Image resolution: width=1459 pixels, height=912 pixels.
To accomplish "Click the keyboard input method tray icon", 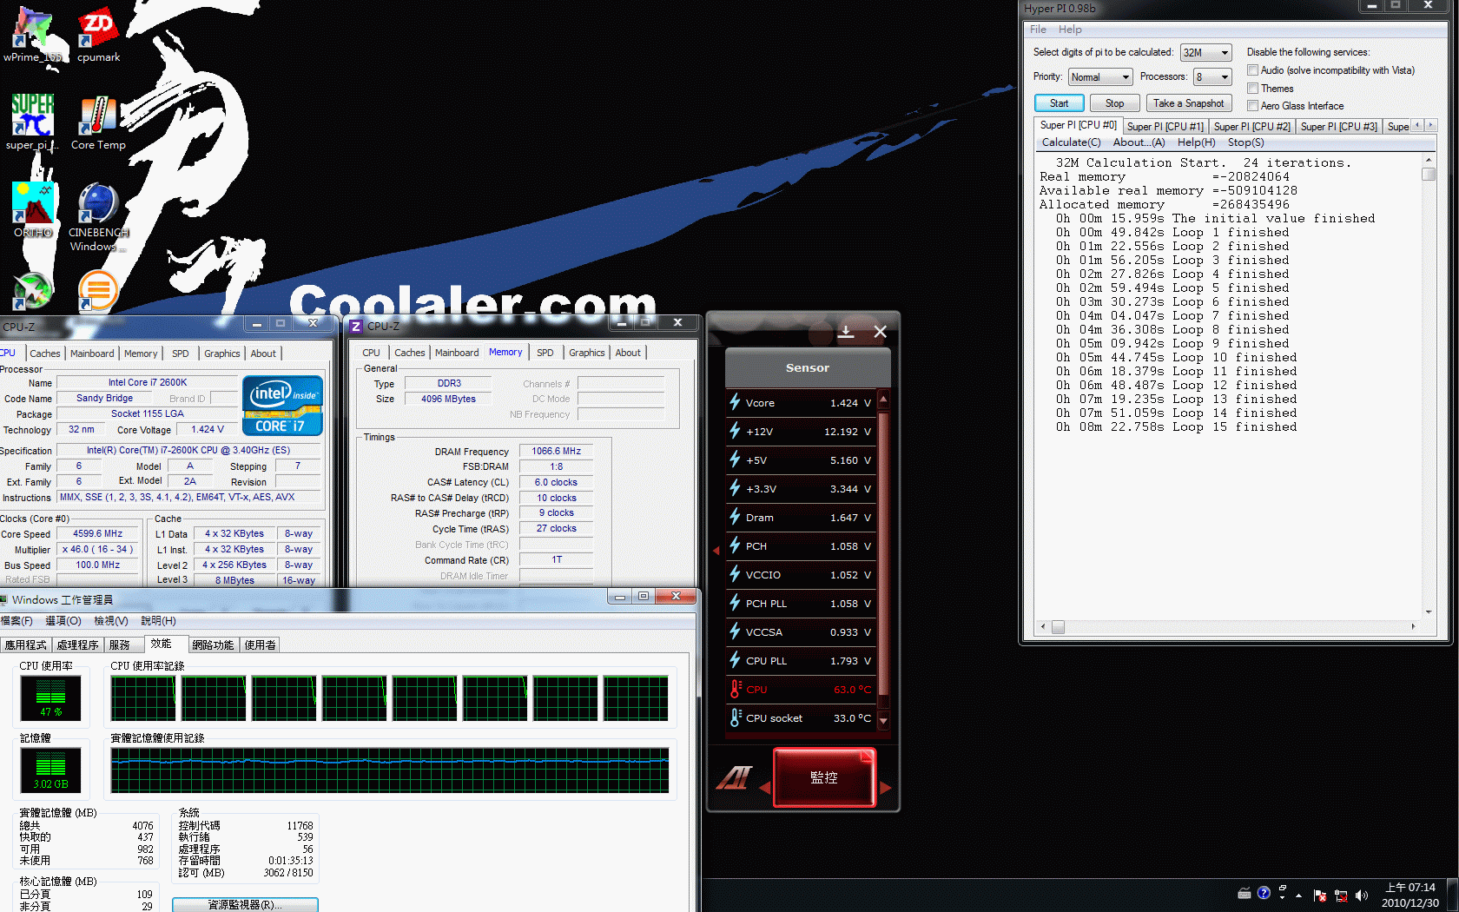I will coord(1244,893).
